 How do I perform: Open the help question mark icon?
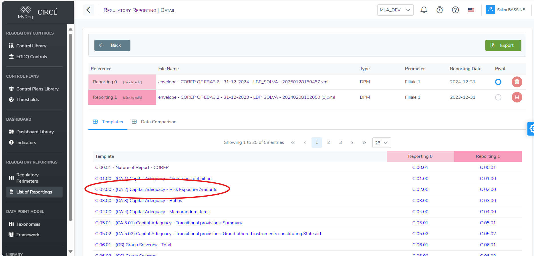point(455,10)
